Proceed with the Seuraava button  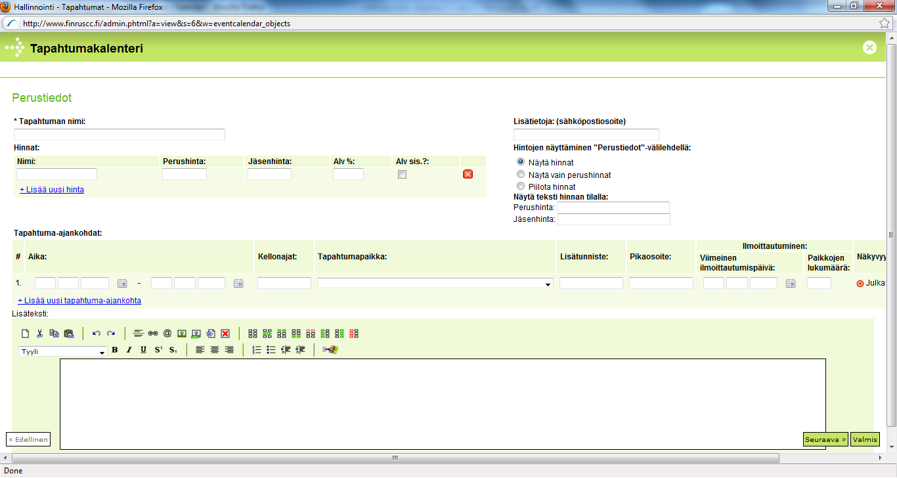coord(825,439)
